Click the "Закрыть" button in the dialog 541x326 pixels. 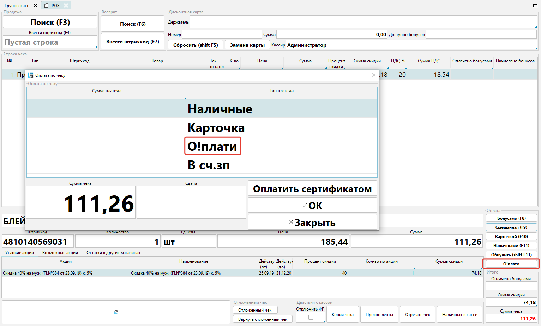pyautogui.click(x=312, y=222)
